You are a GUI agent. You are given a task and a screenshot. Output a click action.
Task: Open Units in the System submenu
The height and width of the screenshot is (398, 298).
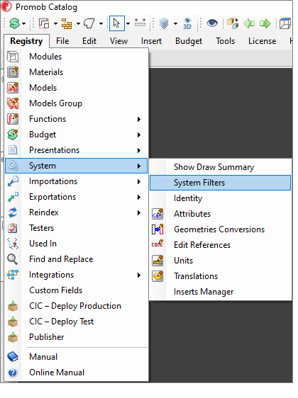coord(220,261)
